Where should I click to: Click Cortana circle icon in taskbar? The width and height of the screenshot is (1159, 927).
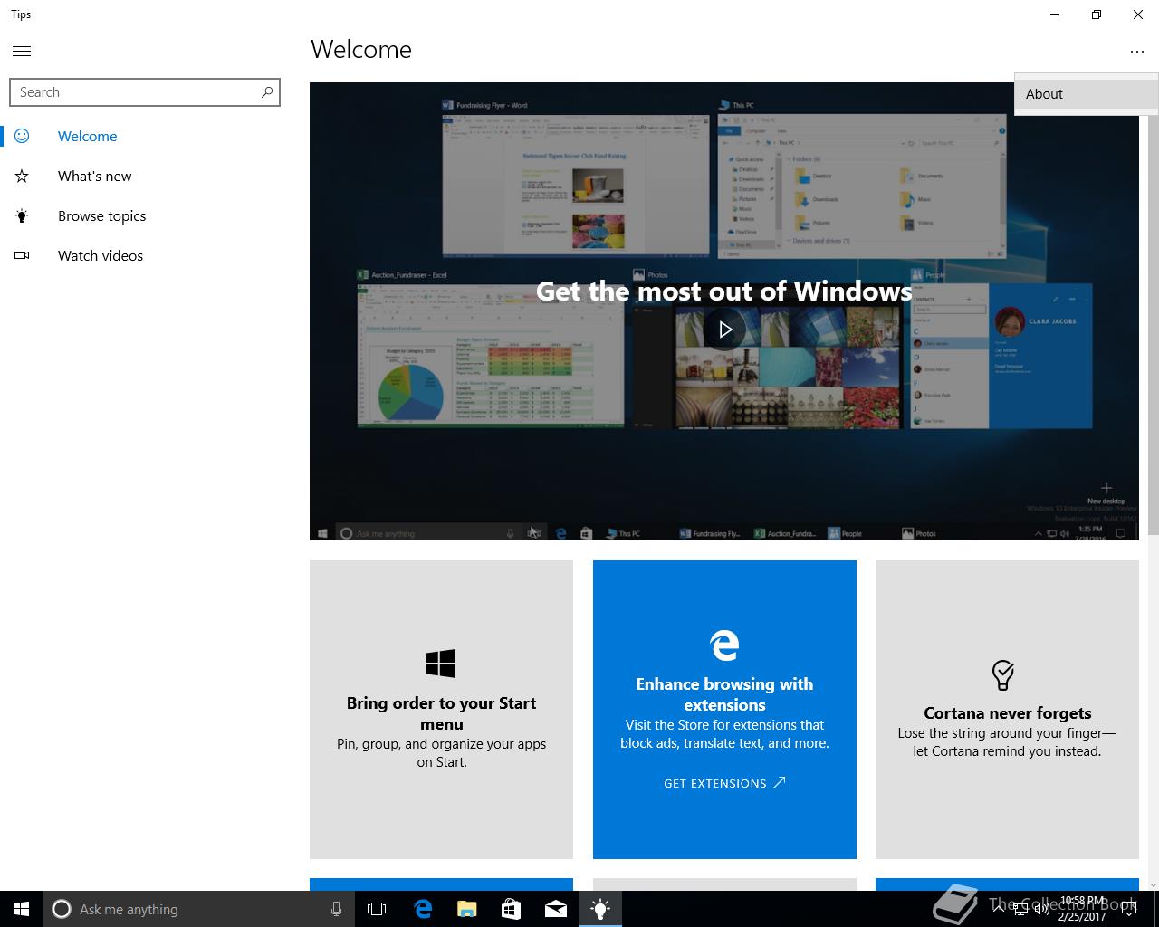[62, 909]
